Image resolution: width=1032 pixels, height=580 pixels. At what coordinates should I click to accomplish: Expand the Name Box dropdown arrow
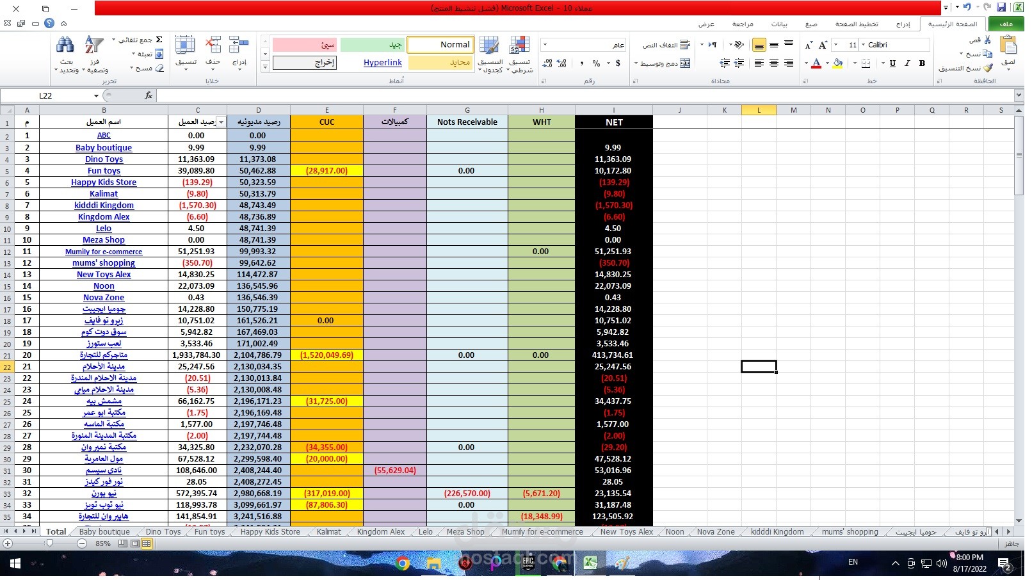pyautogui.click(x=97, y=96)
